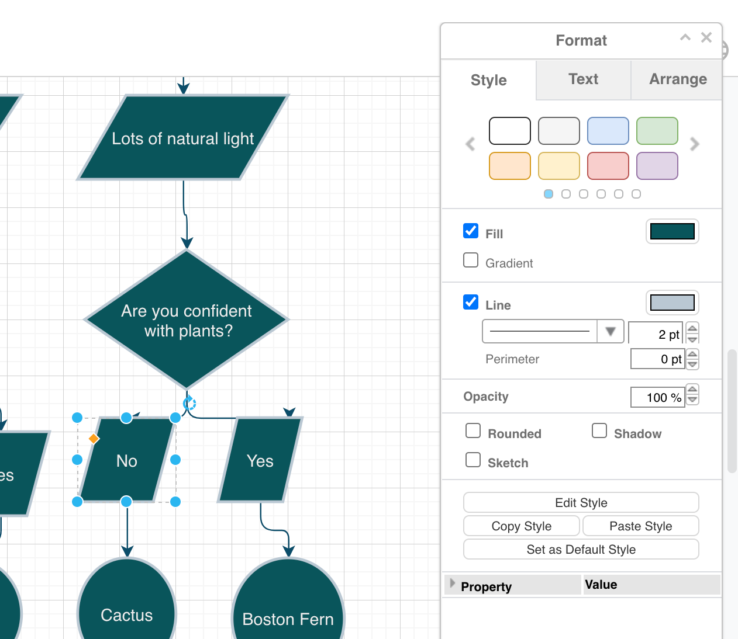Screen dimensions: 738x639
Task: Click the Copy Style button
Action: (521, 526)
